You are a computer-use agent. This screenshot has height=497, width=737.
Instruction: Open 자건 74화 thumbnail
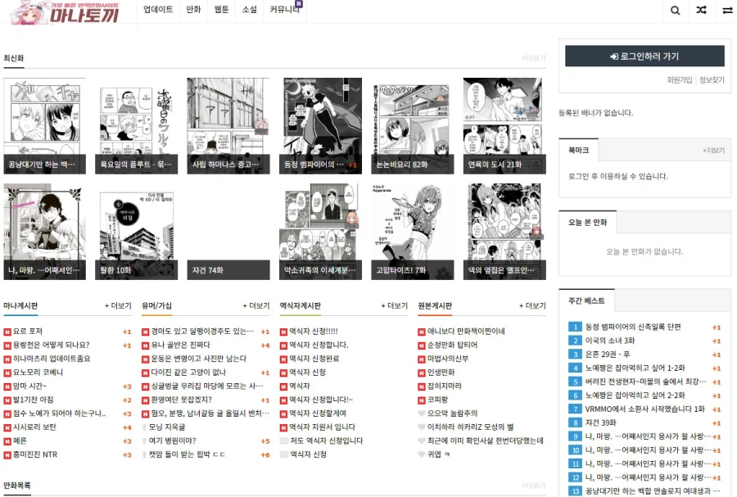click(228, 232)
